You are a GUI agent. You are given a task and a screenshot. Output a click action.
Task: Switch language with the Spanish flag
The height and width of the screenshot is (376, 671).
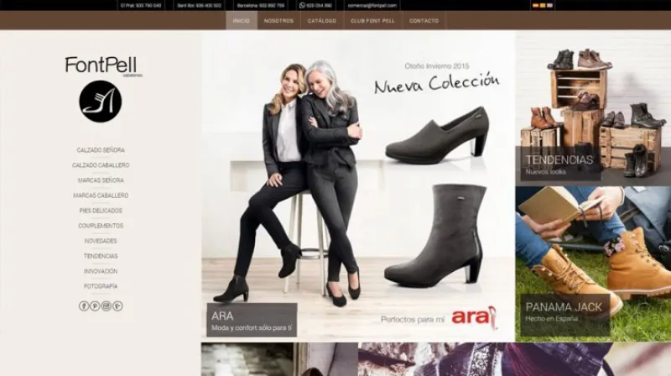point(535,6)
